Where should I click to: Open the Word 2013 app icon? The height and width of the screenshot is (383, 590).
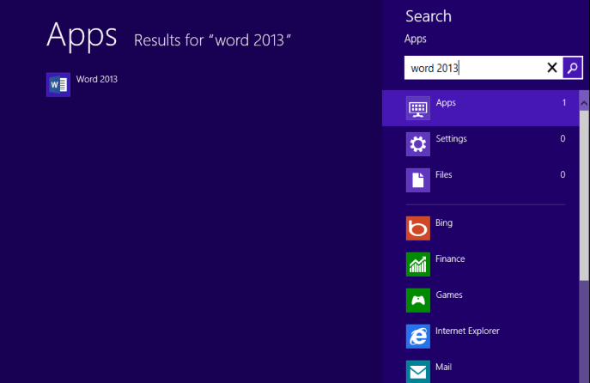coord(58,85)
